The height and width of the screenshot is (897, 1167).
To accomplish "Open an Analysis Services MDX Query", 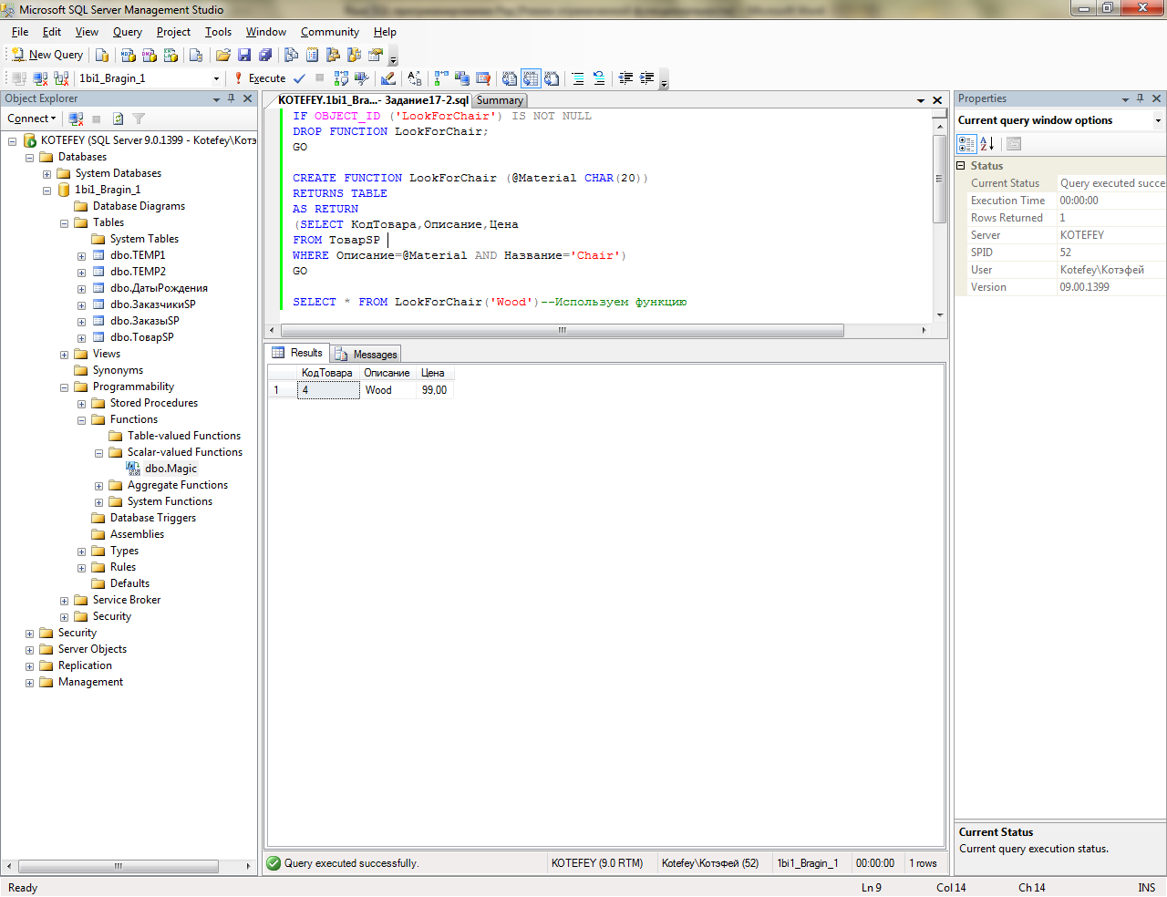I will [x=129, y=55].
